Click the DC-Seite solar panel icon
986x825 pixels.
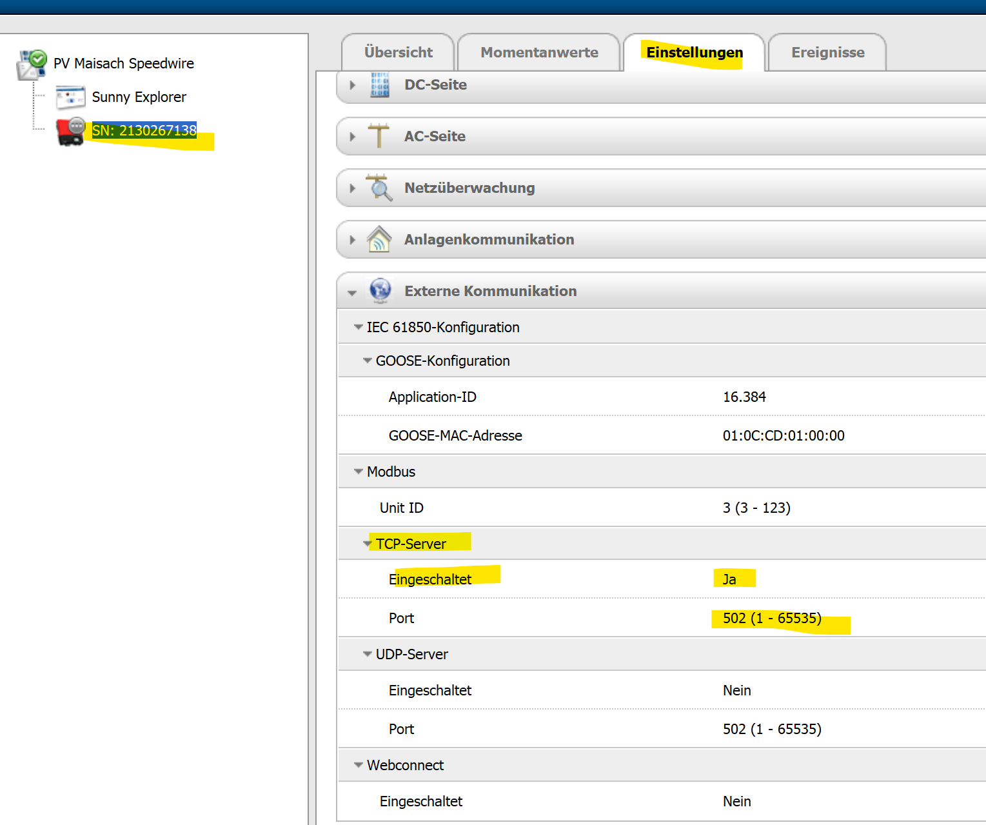coord(380,85)
